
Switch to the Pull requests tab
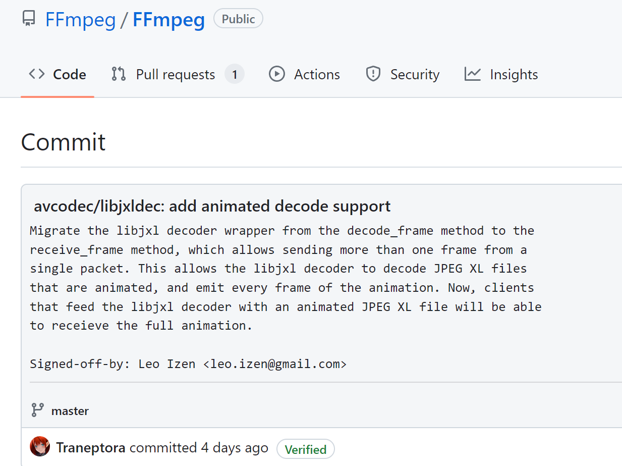pos(176,74)
